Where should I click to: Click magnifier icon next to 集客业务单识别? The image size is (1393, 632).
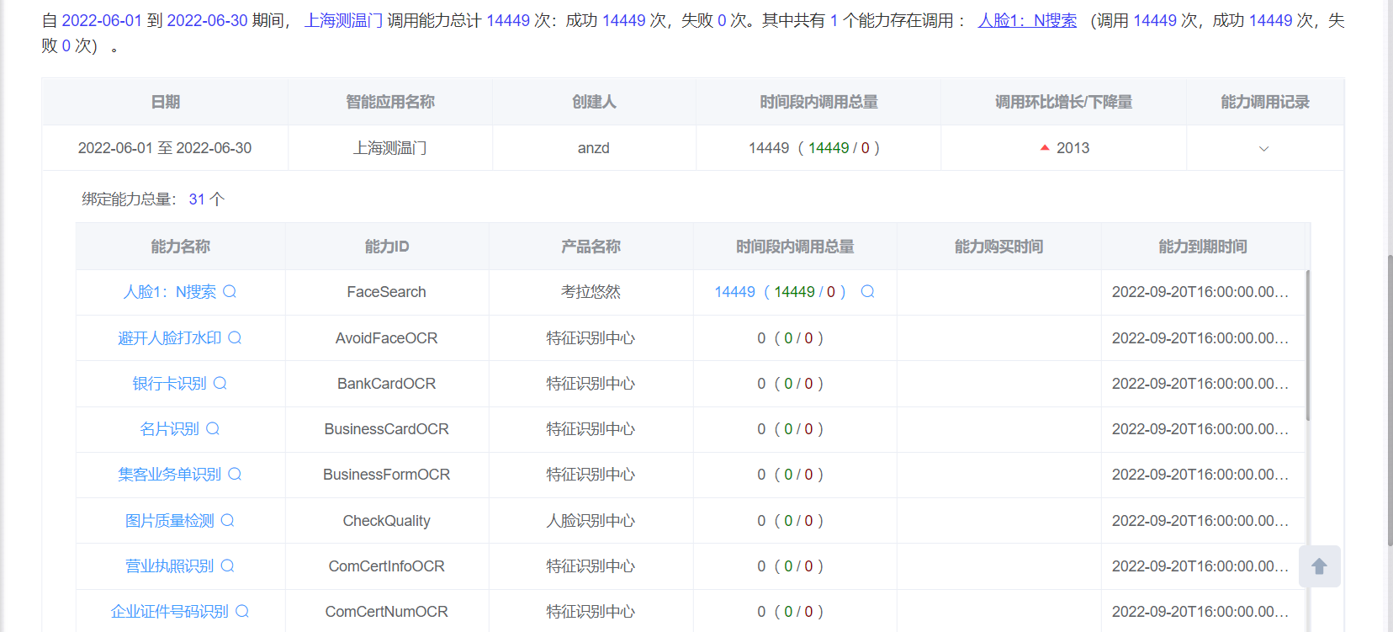click(x=235, y=474)
